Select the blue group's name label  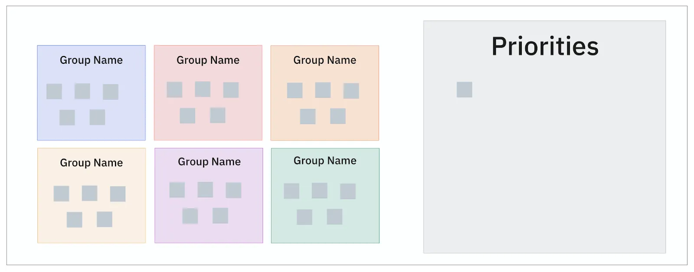coord(91,60)
